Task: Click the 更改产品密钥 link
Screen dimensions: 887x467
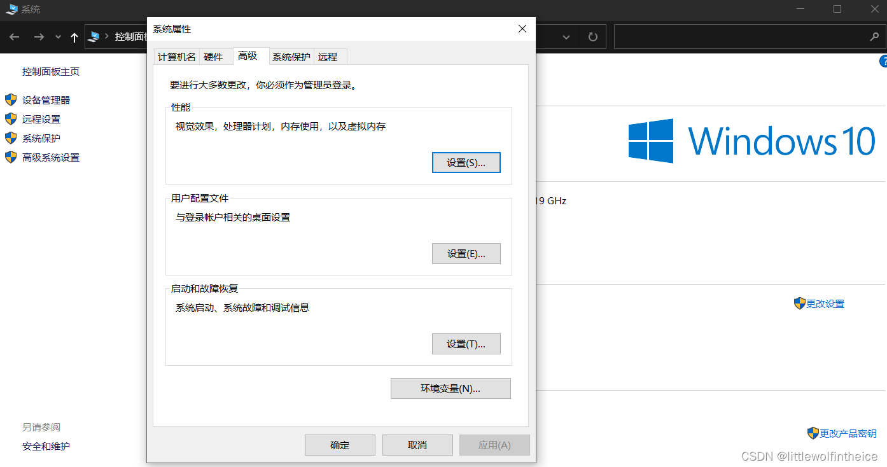Action: click(x=848, y=433)
